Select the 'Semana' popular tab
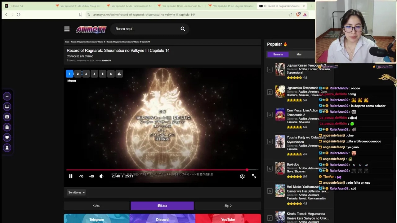The height and width of the screenshot is (223, 397). coord(278,55)
